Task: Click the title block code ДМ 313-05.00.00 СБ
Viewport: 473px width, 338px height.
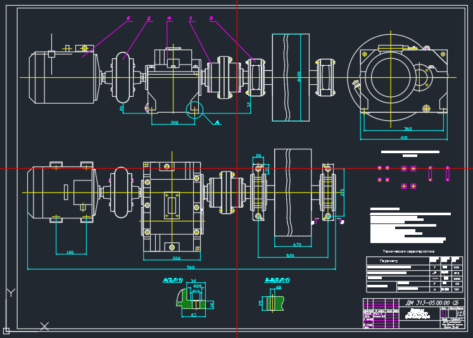Action: pyautogui.click(x=432, y=303)
